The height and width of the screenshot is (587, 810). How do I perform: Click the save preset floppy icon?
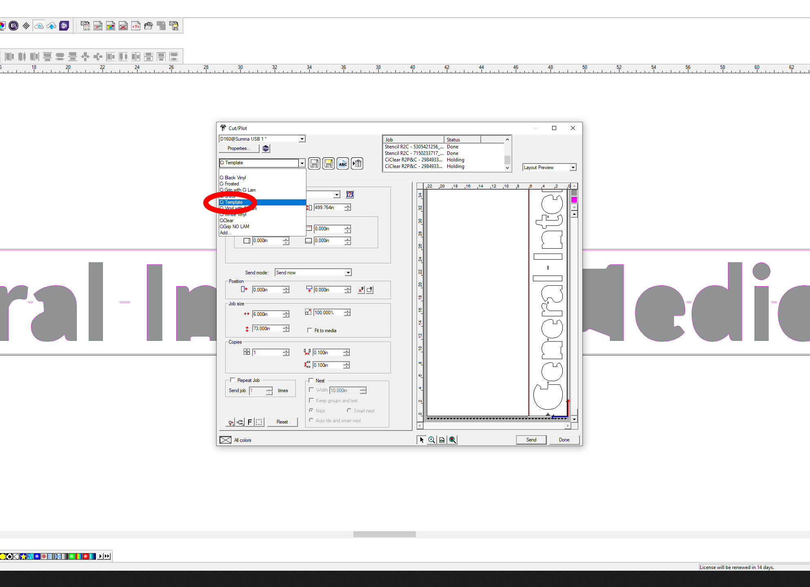314,163
